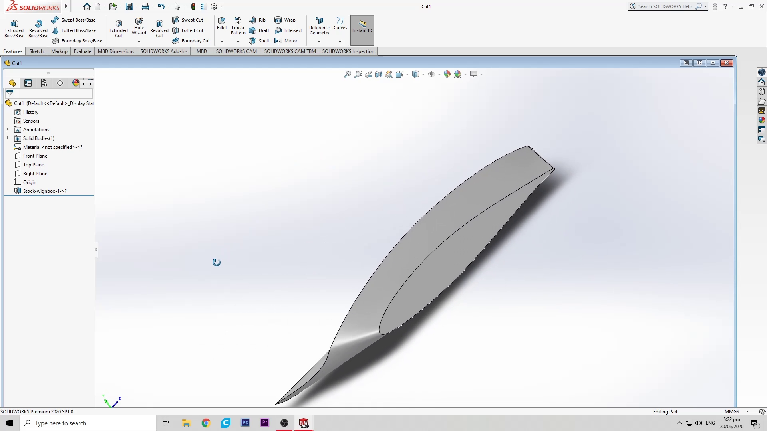Click the Home icon in top toolbar
The image size is (767, 431).
pyautogui.click(x=87, y=6)
